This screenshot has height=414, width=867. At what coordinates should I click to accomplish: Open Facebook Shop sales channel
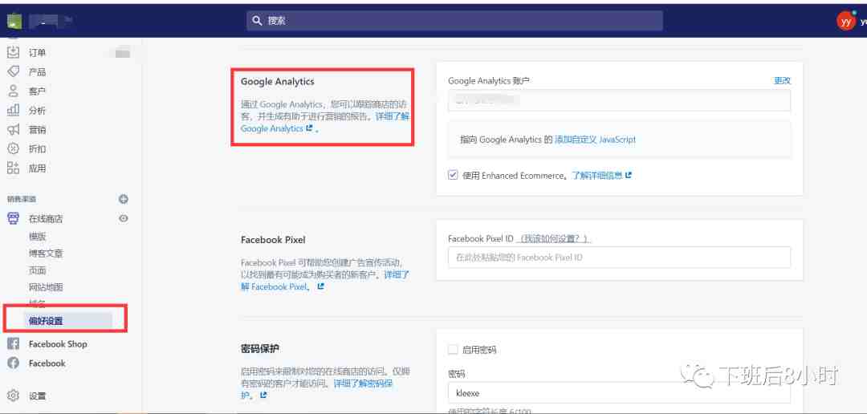click(x=58, y=344)
